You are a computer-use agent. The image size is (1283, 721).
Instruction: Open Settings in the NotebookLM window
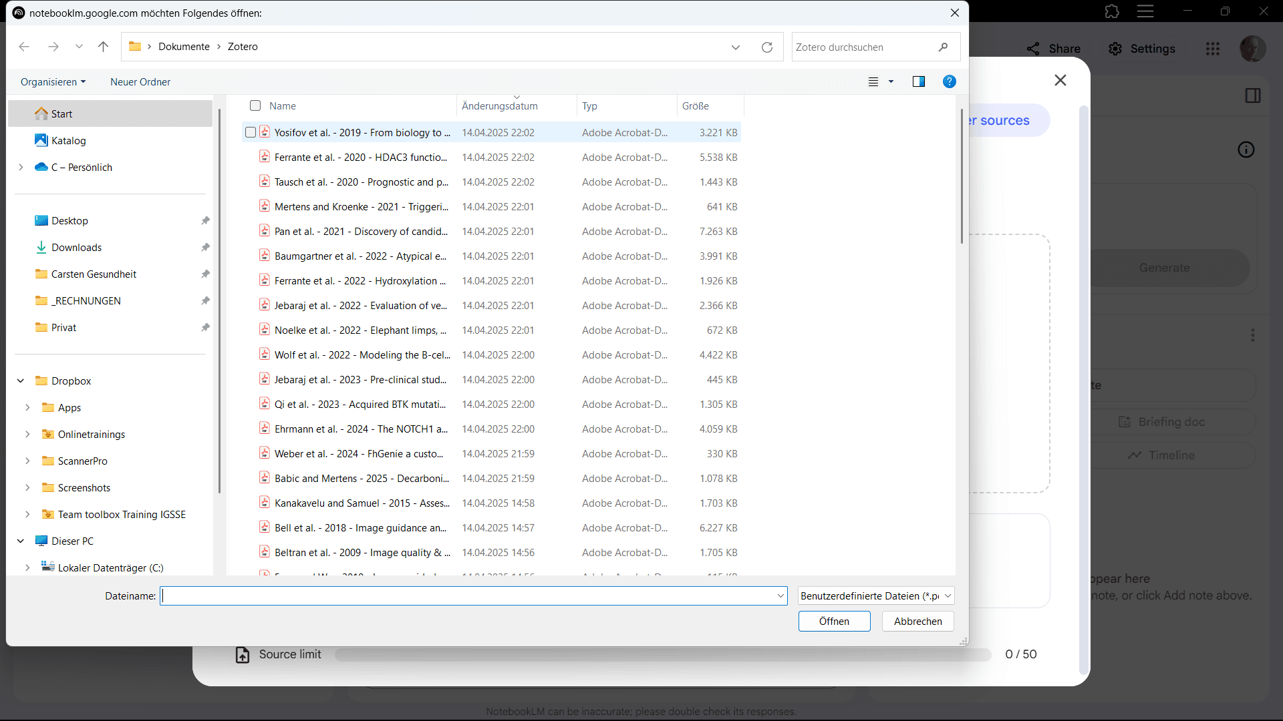pos(1142,49)
